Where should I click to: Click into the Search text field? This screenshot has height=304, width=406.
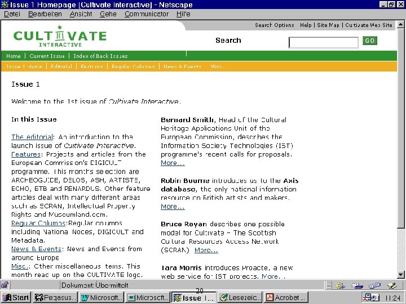[324, 42]
